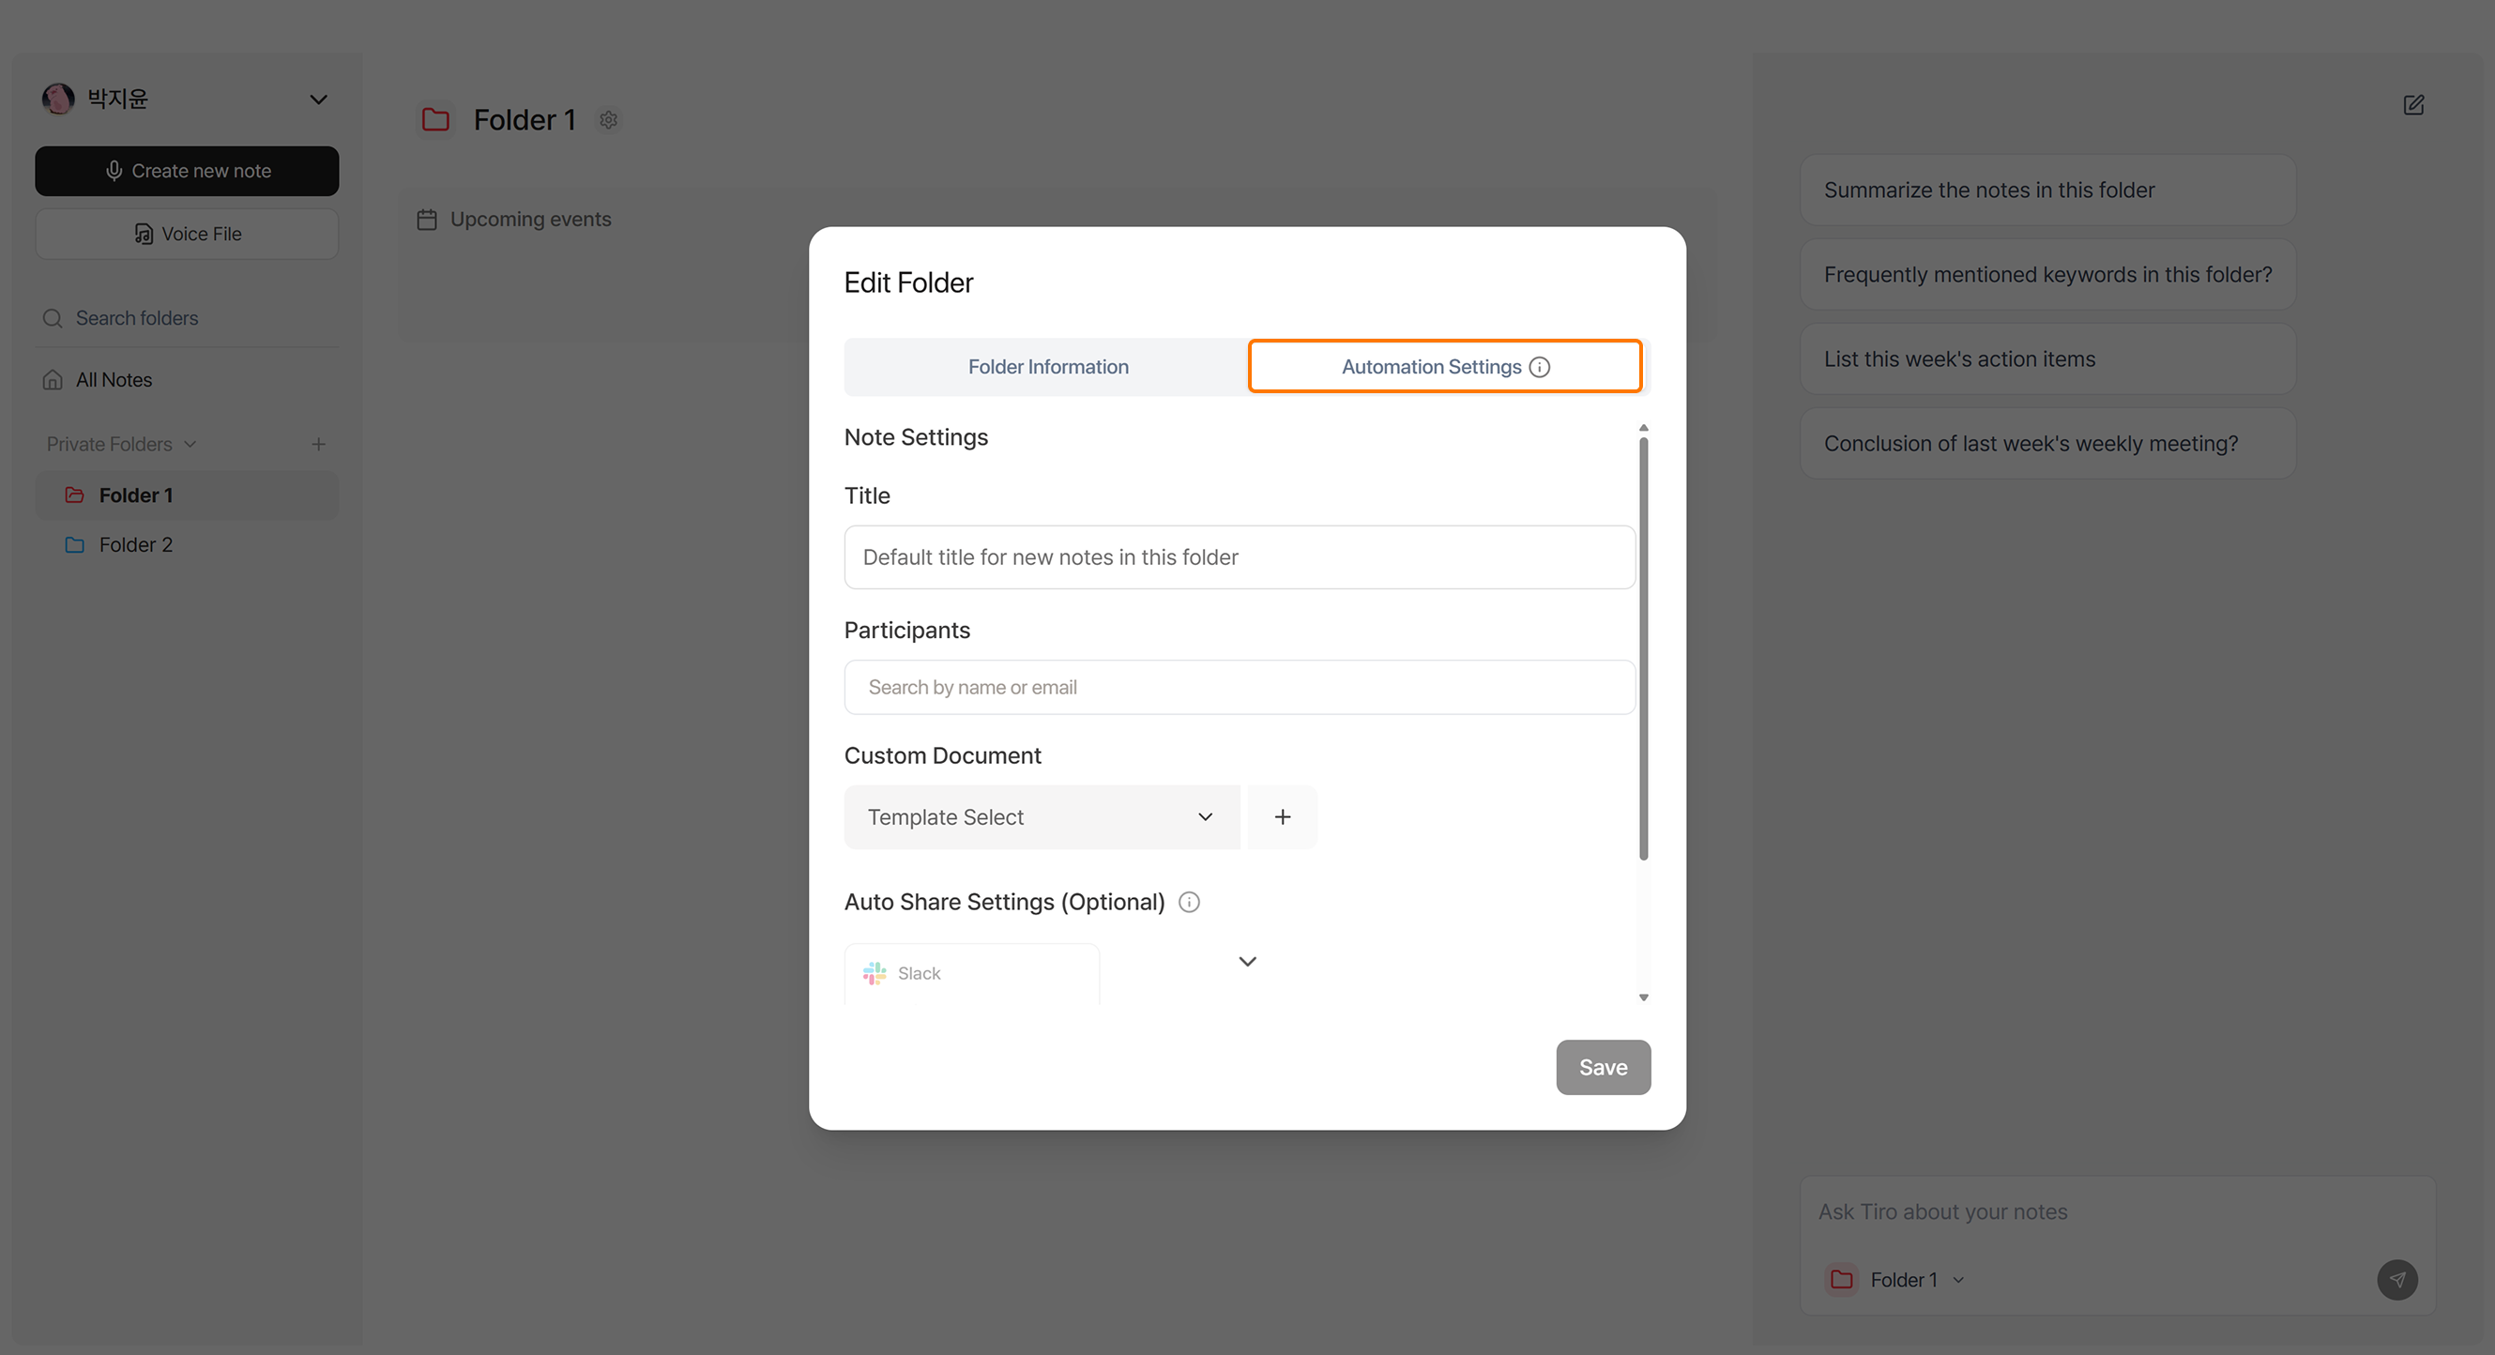Collapse the Private Folders section
Viewport: 2495px width, 1355px height.
(x=190, y=444)
